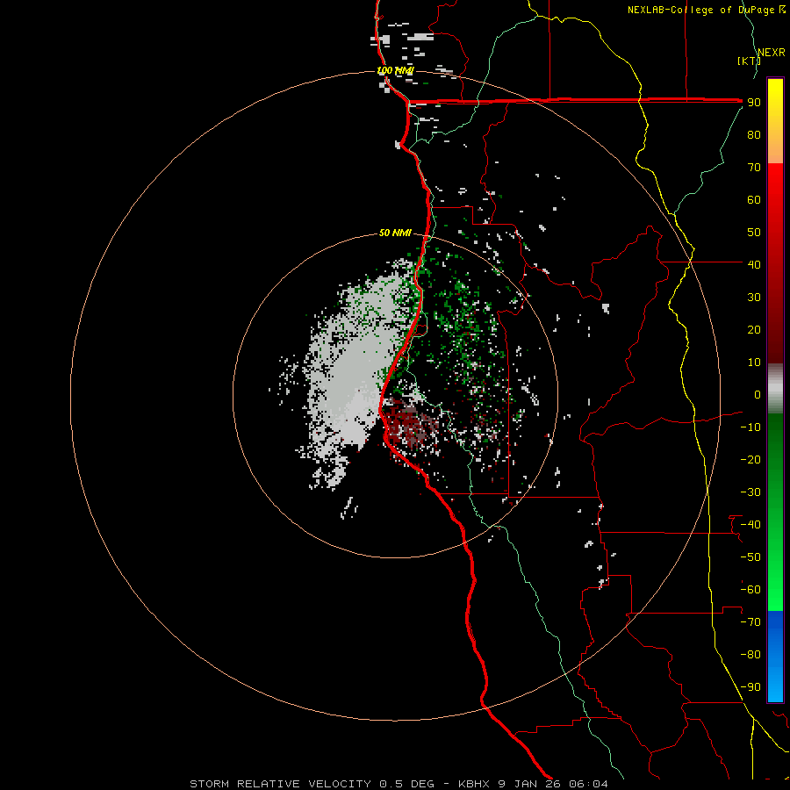Click the bright red segment of the color bar
The height and width of the screenshot is (790, 790).
coord(775,202)
